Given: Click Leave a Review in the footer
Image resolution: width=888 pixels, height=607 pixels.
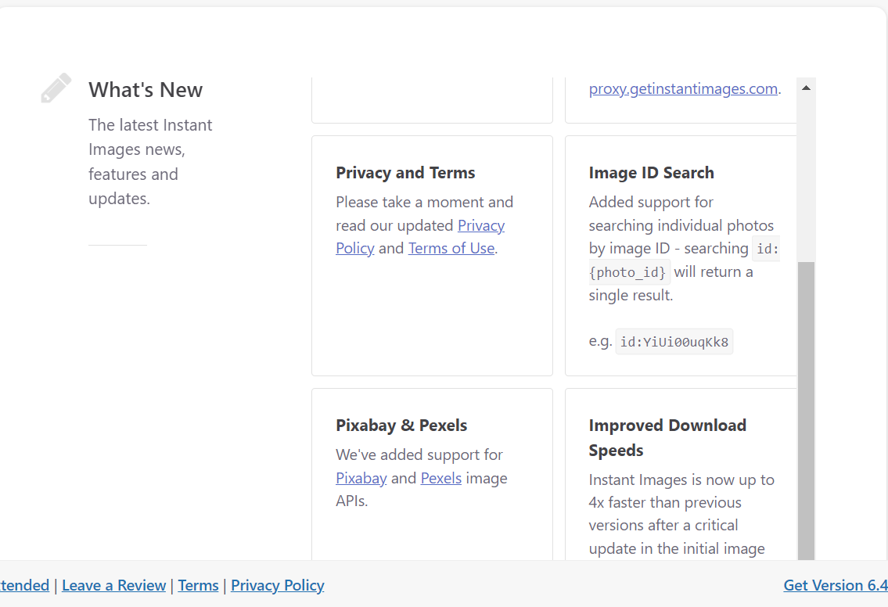Looking at the screenshot, I should point(113,585).
